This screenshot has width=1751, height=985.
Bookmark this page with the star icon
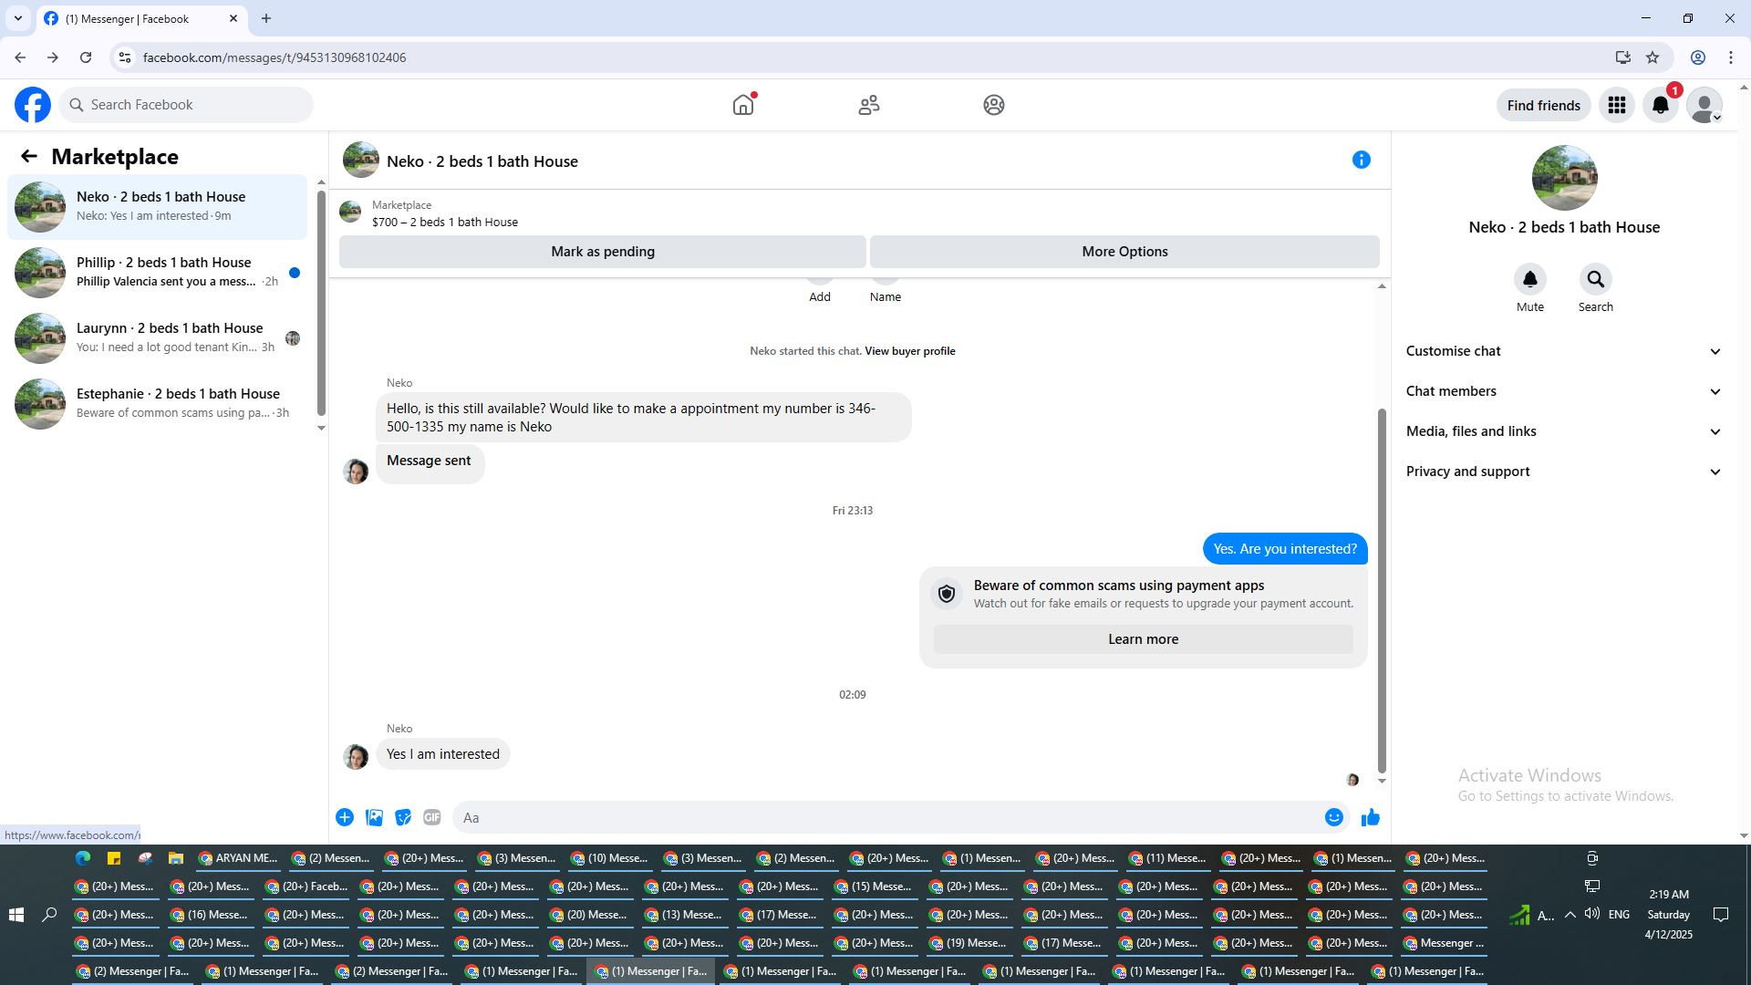tap(1653, 57)
